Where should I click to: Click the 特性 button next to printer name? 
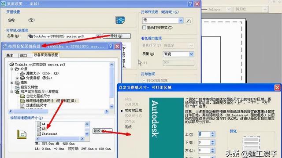coord(116,36)
